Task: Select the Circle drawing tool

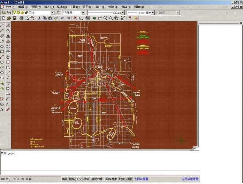Action: point(2,62)
